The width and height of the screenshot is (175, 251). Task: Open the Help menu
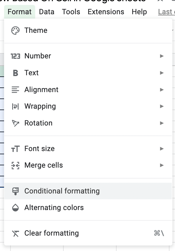[139, 12]
